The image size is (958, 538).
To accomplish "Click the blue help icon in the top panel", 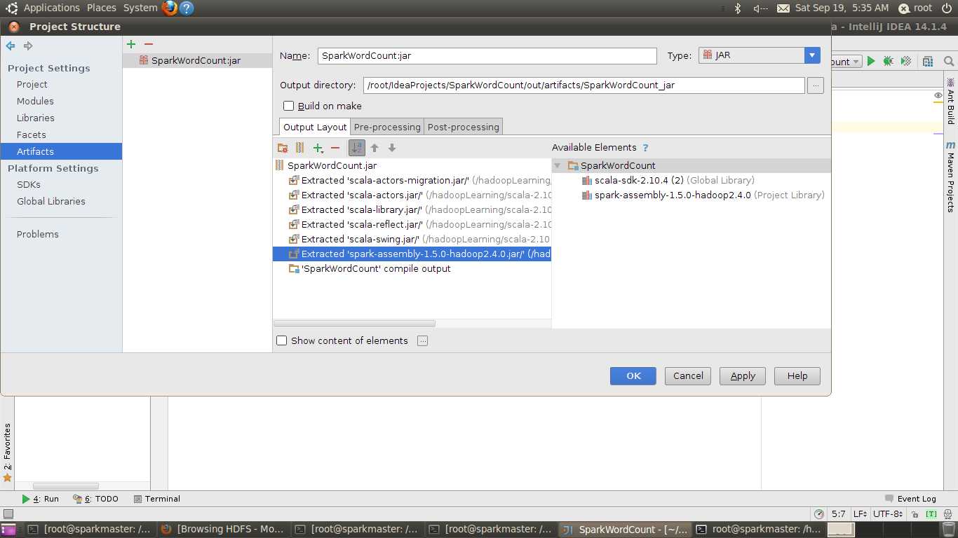I will [187, 8].
